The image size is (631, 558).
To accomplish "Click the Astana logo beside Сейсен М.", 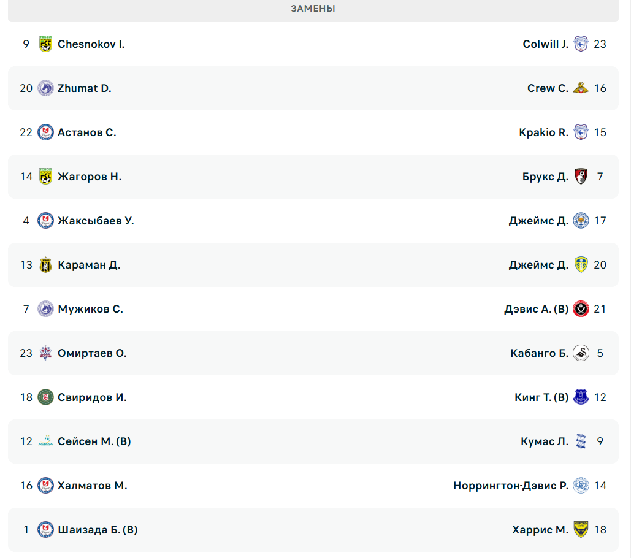I will pyautogui.click(x=45, y=441).
